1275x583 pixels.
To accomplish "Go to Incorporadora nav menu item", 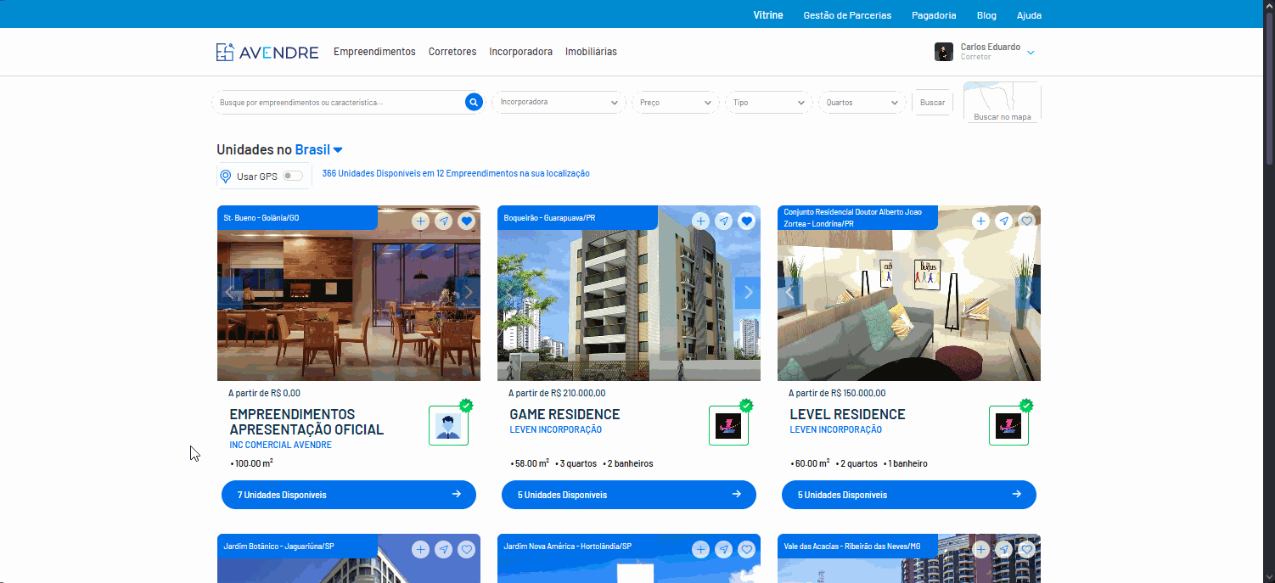I will click(520, 52).
